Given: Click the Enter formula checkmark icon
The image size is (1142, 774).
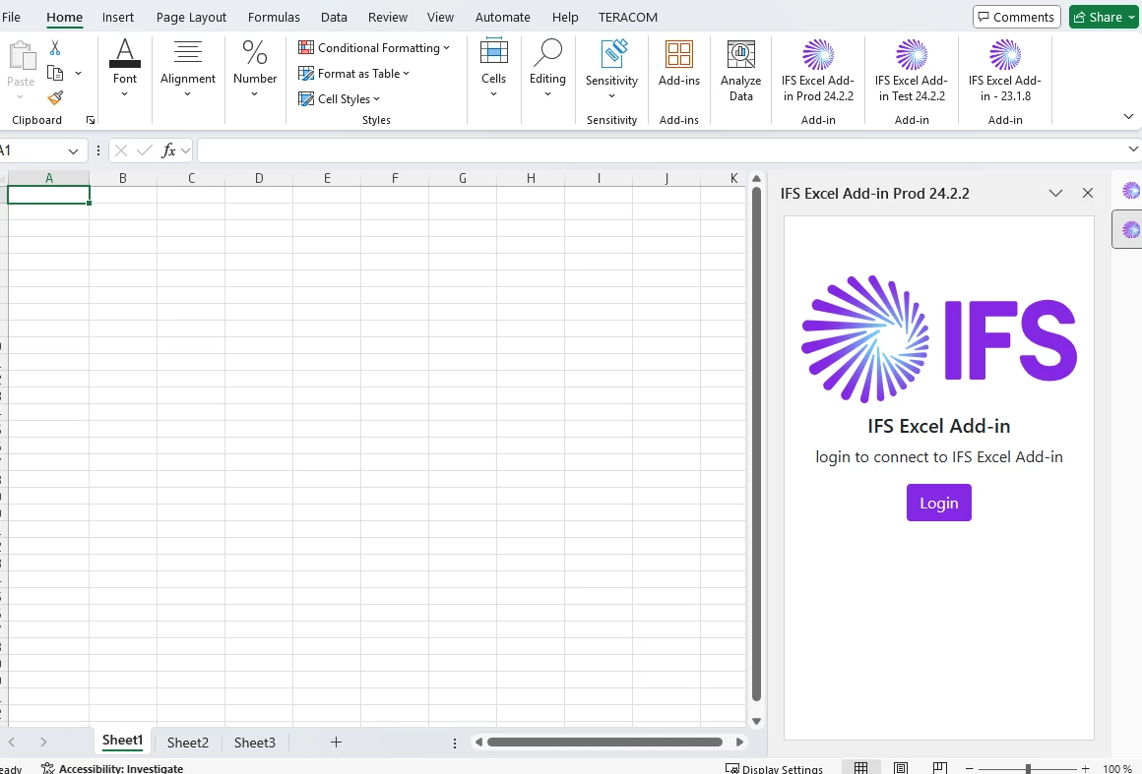Looking at the screenshot, I should tap(144, 150).
